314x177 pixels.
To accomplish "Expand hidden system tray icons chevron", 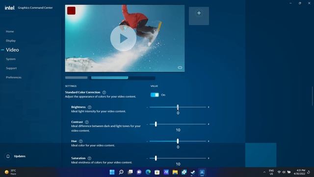I will click(264, 172).
